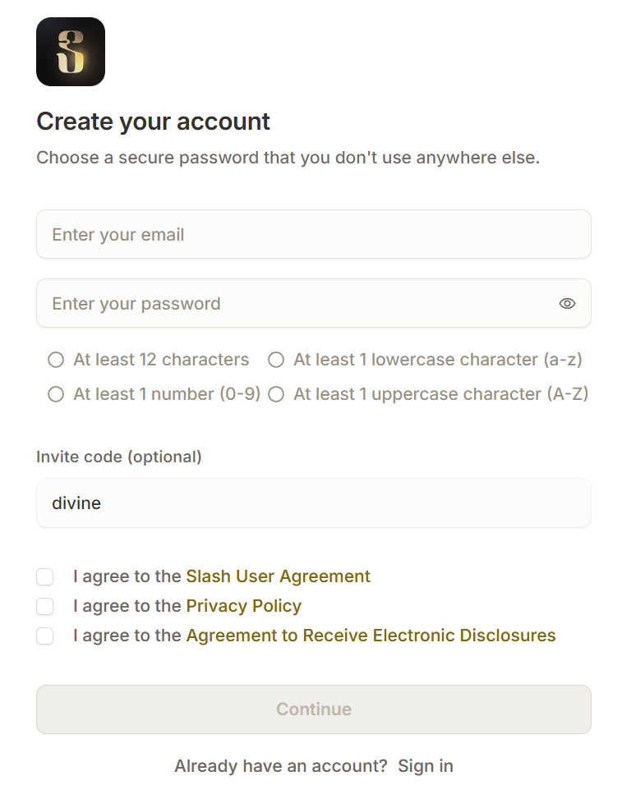Click the 'At least 1 number' requirement circle
This screenshot has height=785, width=622.
[56, 394]
